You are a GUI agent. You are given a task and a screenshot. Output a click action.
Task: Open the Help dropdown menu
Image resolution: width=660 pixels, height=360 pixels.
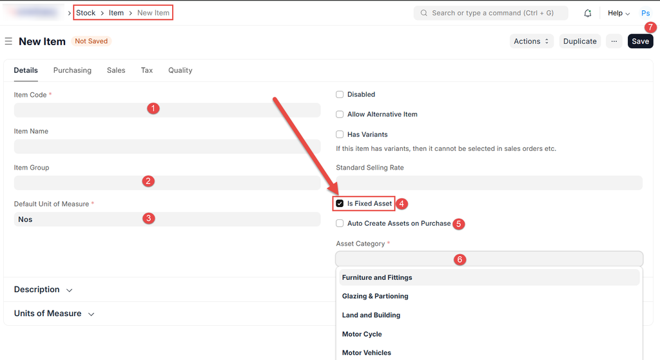click(619, 13)
